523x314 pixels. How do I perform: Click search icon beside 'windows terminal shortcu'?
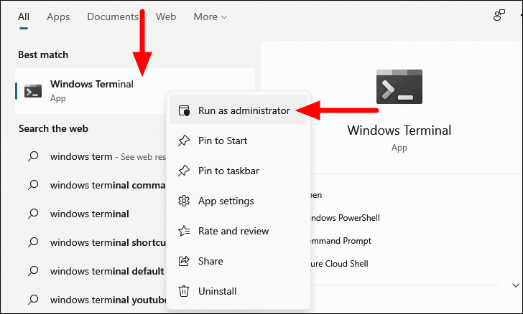point(33,242)
